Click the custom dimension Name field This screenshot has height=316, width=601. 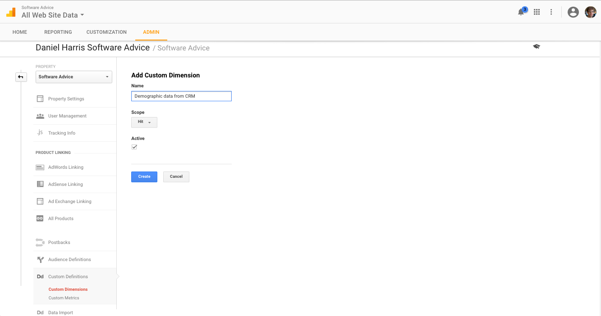181,96
